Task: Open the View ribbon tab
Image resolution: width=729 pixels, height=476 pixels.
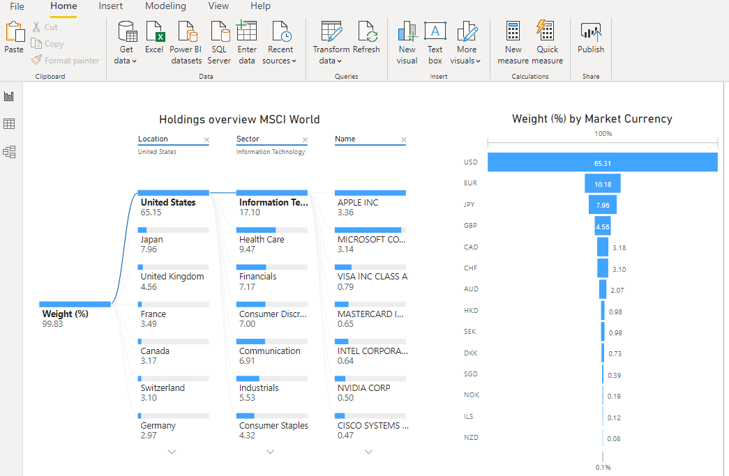Action: [218, 6]
